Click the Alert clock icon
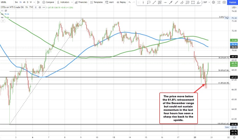 coord(107,2)
